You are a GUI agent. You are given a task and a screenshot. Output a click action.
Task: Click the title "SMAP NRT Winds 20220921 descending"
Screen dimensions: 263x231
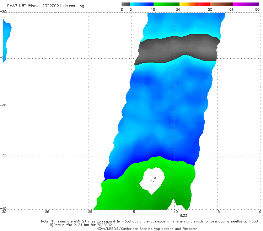point(45,6)
